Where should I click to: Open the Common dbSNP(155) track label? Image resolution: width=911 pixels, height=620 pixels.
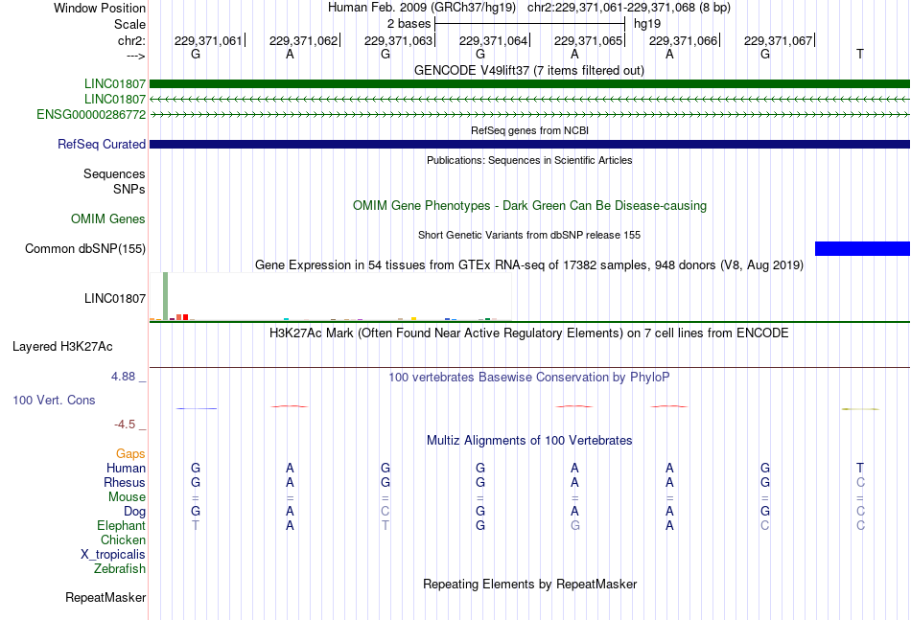(85, 248)
